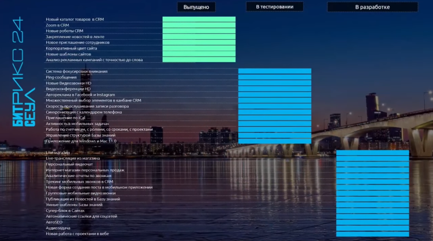Click "Групповые мобильные видеозвонки" row
The width and height of the screenshot is (433, 241).
(81, 193)
